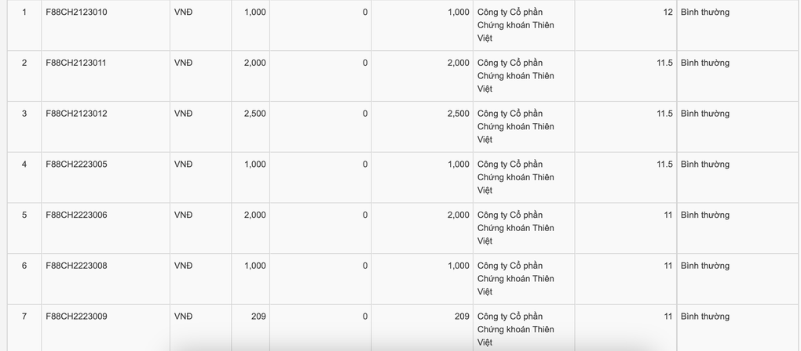The height and width of the screenshot is (351, 801).
Task: Select bond code F88CH2223005
Action: [77, 165]
